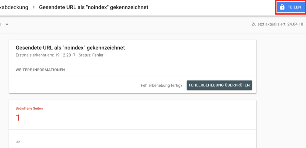Click the red rectangle outlining the TEILEN button
The image size is (306, 148).
click(x=290, y=7)
